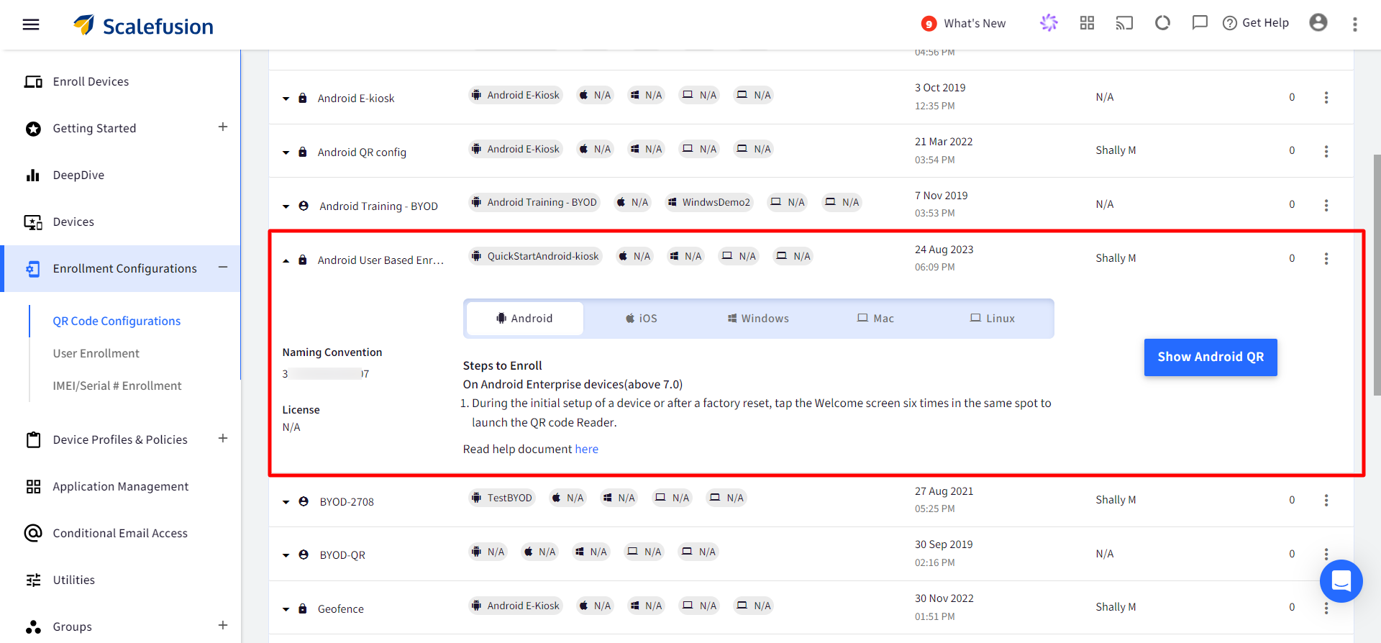The image size is (1381, 643).
Task: Select QR Code Configurations
Action: 117,321
